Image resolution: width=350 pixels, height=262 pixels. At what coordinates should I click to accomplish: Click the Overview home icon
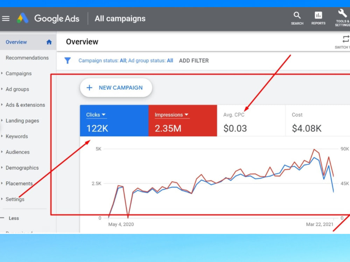[x=49, y=42]
